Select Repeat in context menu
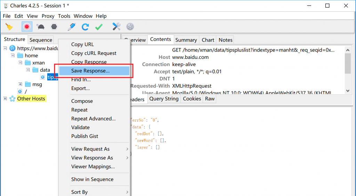The width and height of the screenshot is (356, 196). coord(94,110)
